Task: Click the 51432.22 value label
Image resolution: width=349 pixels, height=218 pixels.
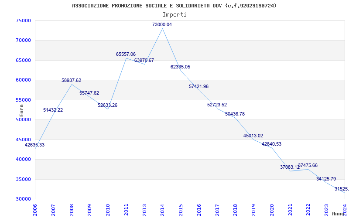Action: [53, 110]
